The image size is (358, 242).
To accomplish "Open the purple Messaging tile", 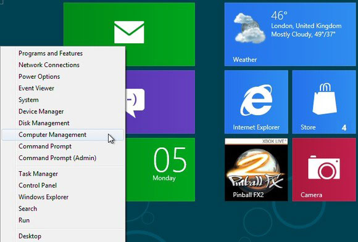I will [x=160, y=102].
